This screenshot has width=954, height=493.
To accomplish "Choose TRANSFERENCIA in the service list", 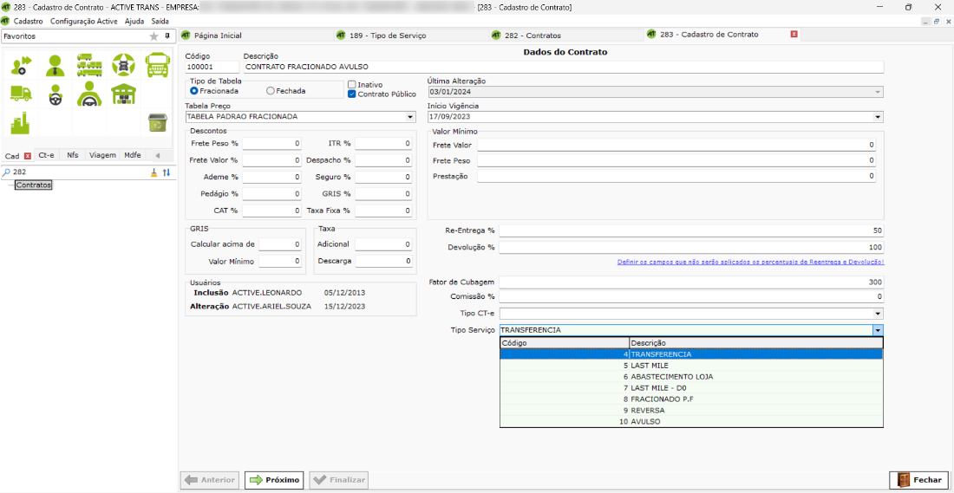I will (691, 354).
